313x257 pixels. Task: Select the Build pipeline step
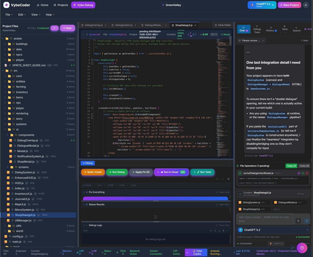tap(111, 185)
